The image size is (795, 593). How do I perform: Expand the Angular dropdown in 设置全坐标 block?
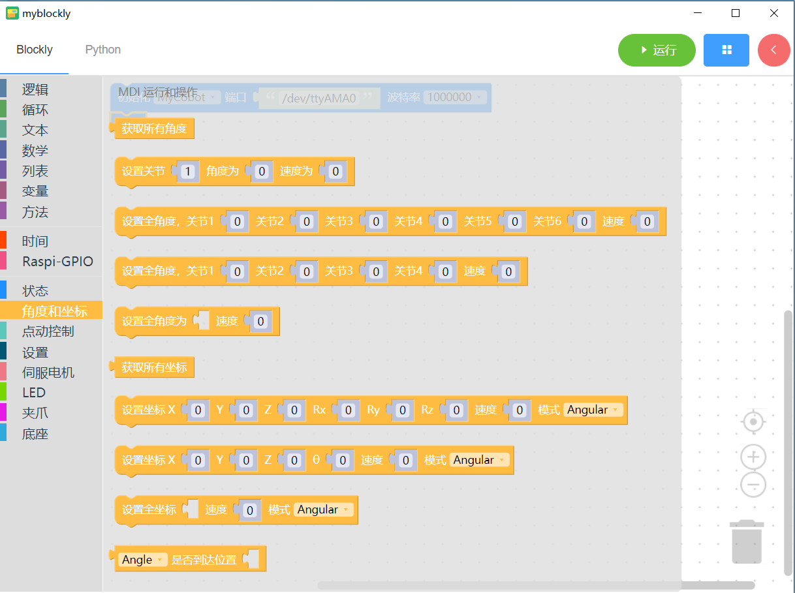click(x=324, y=509)
